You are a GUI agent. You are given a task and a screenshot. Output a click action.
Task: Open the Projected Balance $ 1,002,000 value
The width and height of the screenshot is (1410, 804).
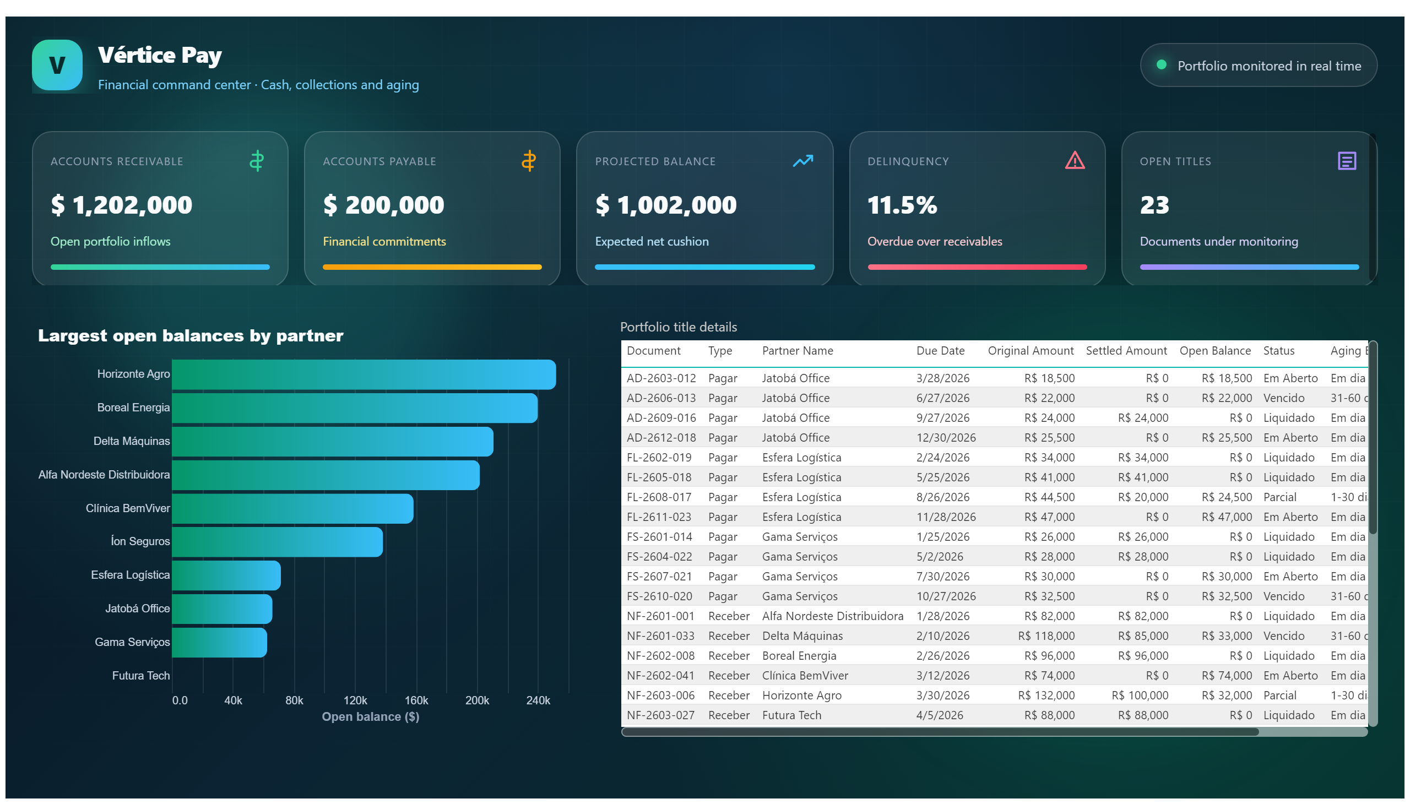click(x=665, y=205)
